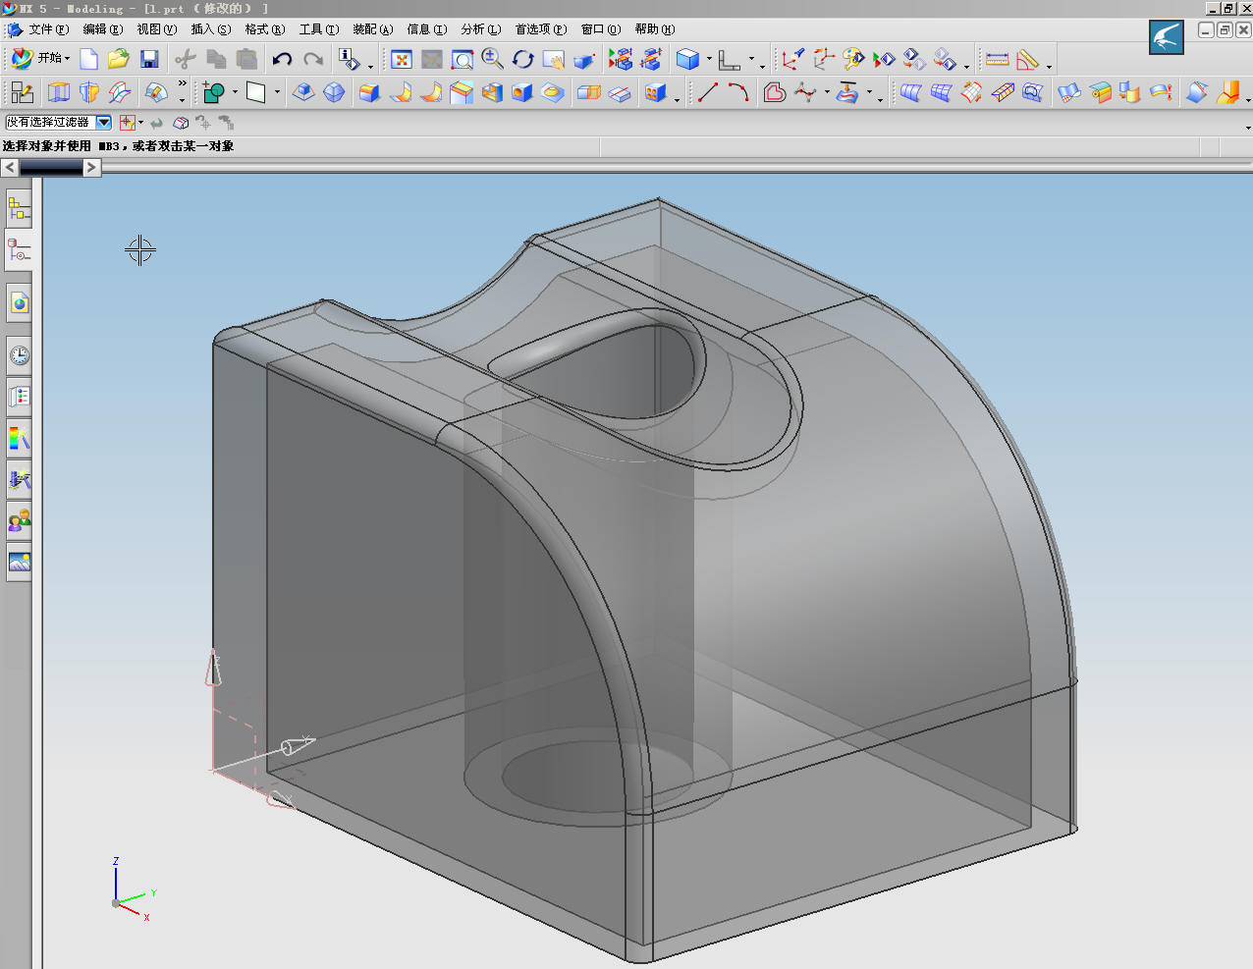This screenshot has height=969, width=1253.
Task: Select the Line curve tool
Action: click(x=708, y=92)
